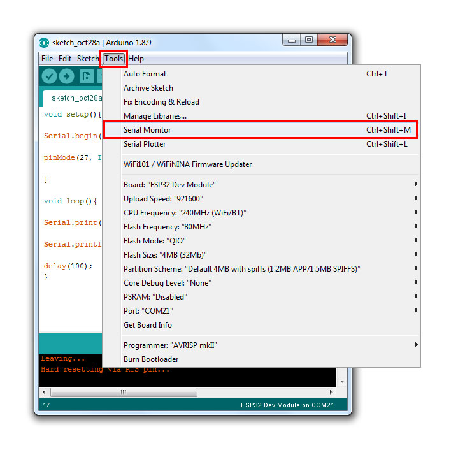Click Get Board Info

[x=262, y=325]
